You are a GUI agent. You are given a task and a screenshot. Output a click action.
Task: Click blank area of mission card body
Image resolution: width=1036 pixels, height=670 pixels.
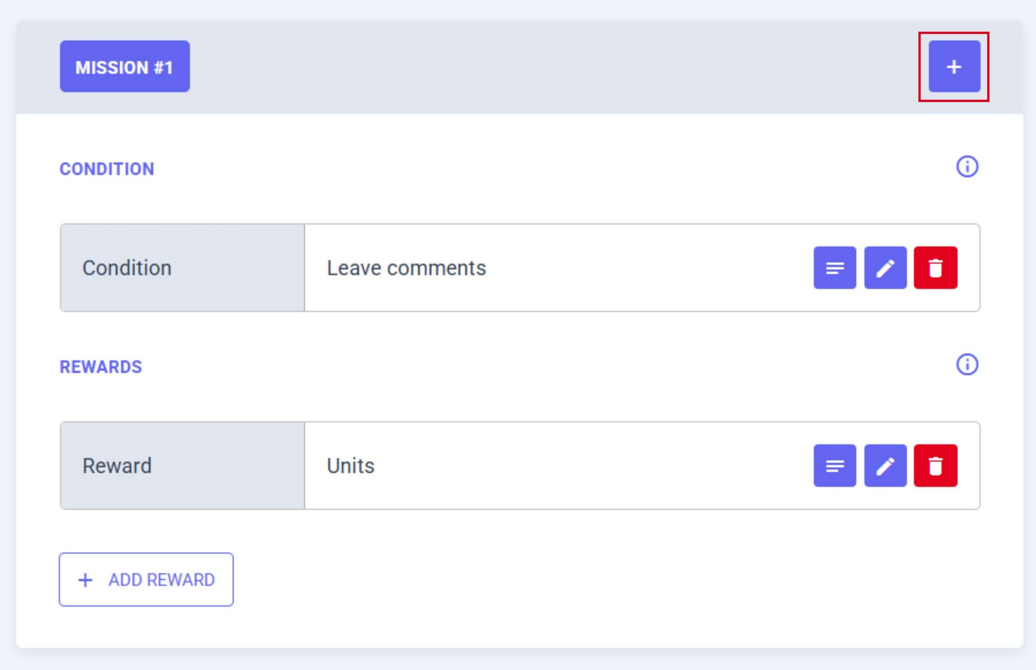(x=540, y=583)
